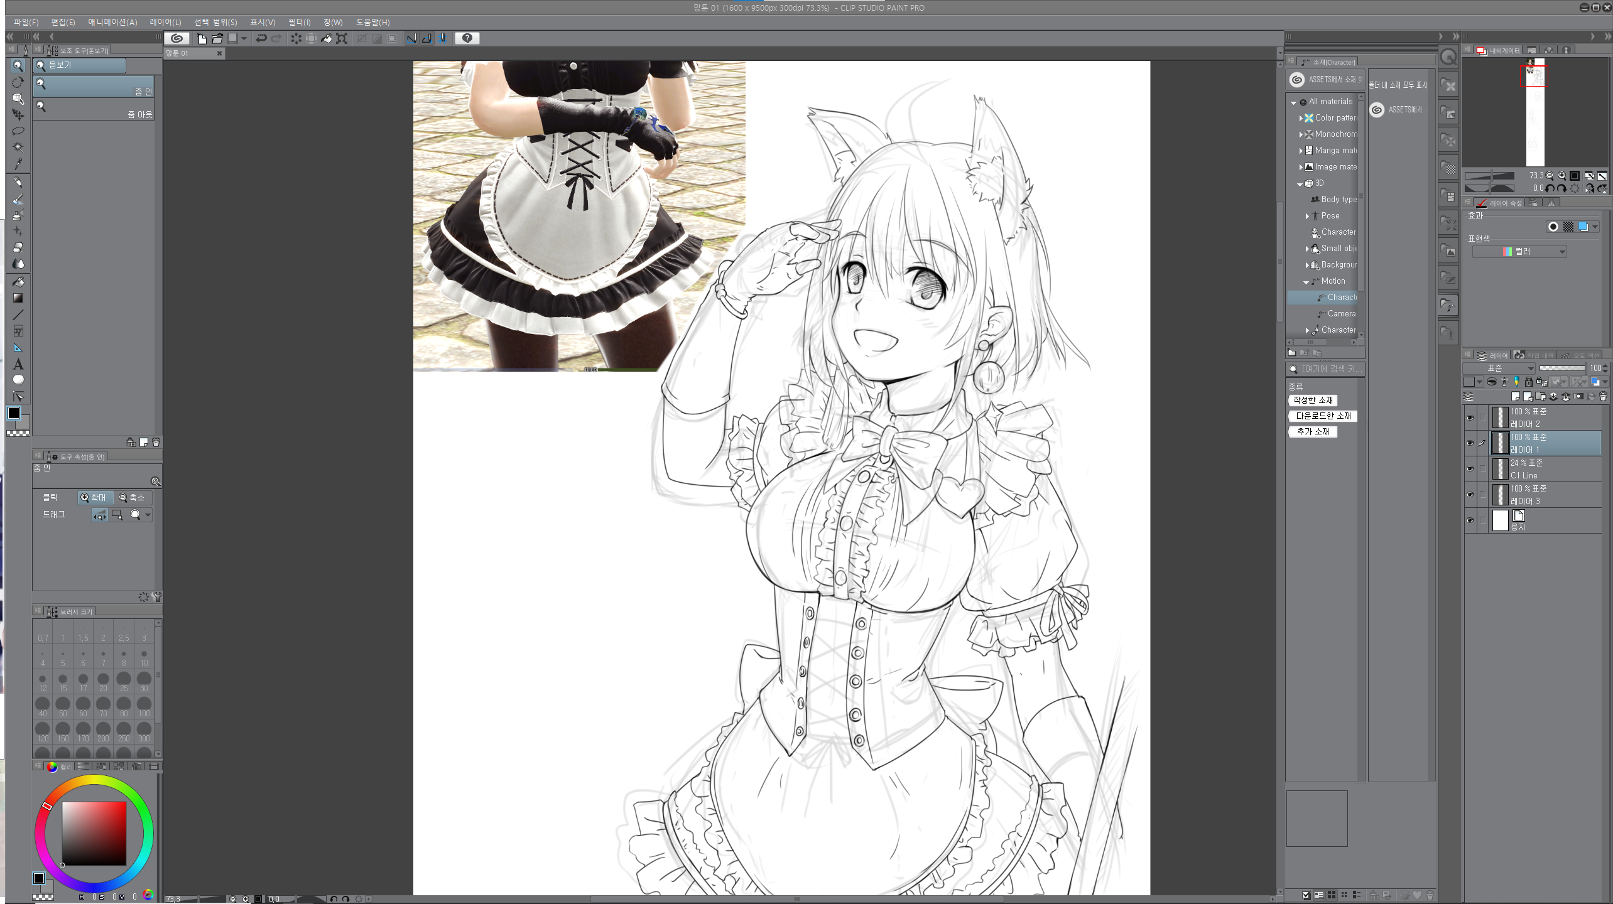
Task: Select the Text tool
Action: [x=18, y=363]
